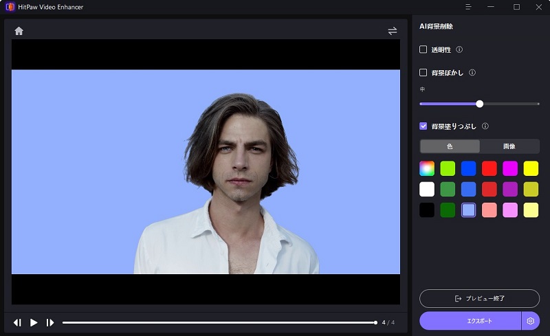
Task: Open export settings gear icon
Action: pos(530,321)
